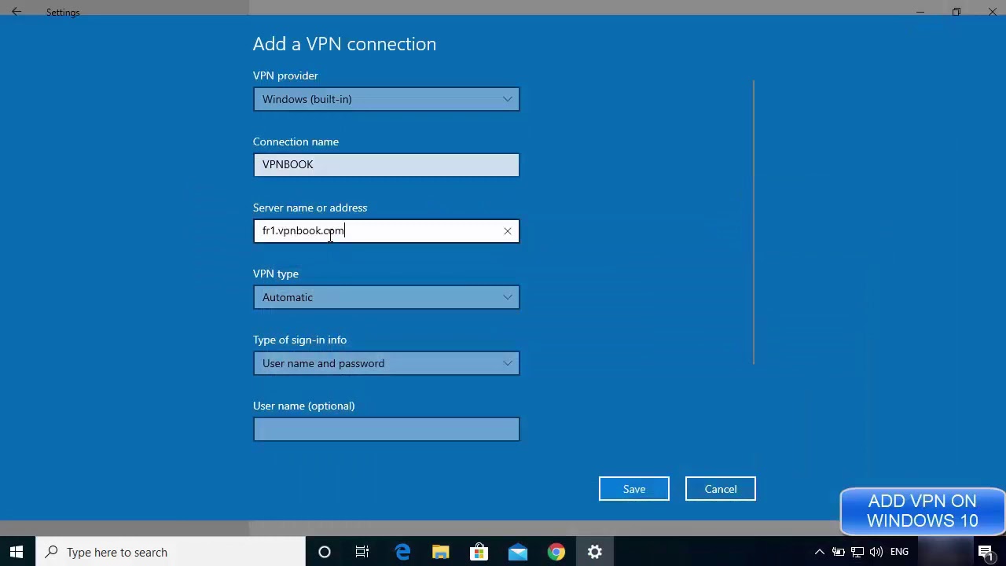Open File Explorer from taskbar
The width and height of the screenshot is (1006, 566).
[x=440, y=552]
